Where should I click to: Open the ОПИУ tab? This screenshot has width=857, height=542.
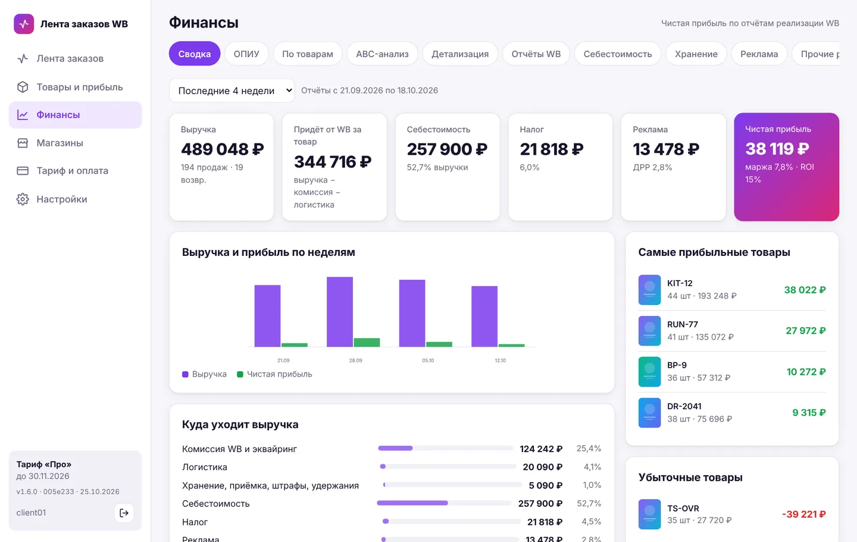(x=246, y=54)
